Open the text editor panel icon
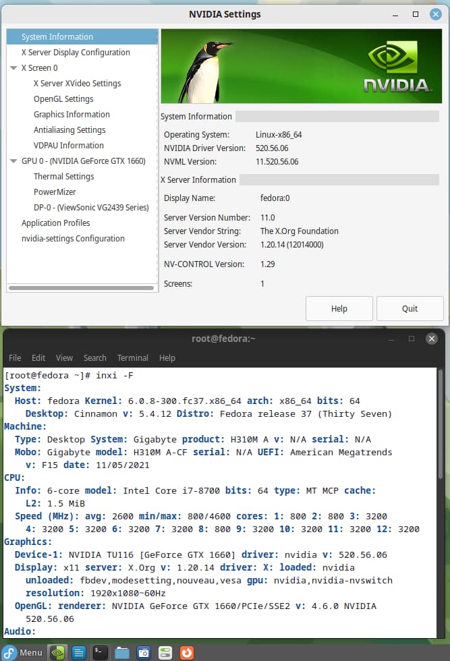Screen dimensions: 450x661 click(78, 653)
